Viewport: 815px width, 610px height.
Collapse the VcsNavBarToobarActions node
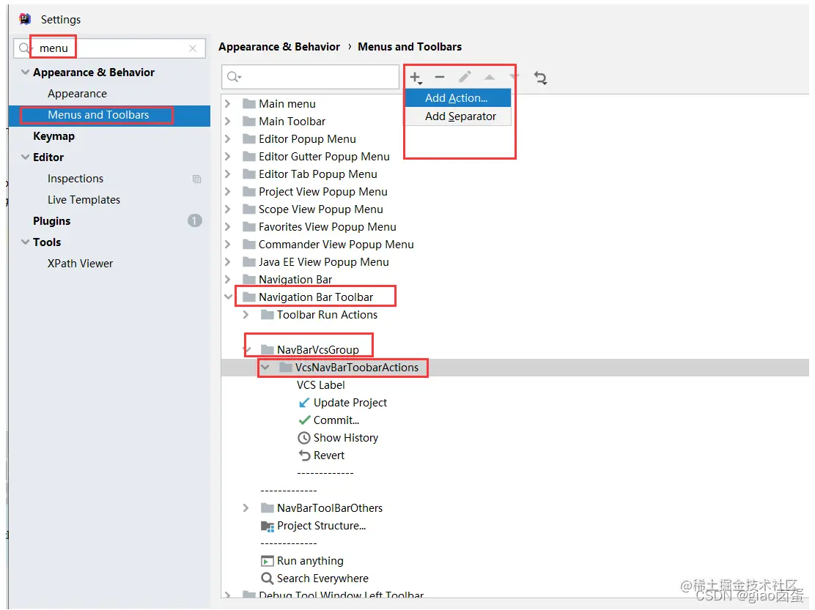(265, 367)
